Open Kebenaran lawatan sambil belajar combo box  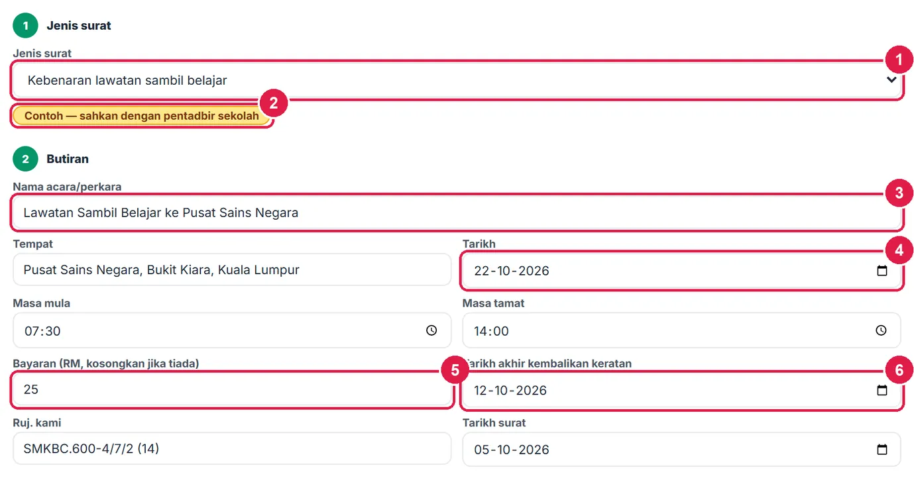pyautogui.click(x=457, y=80)
